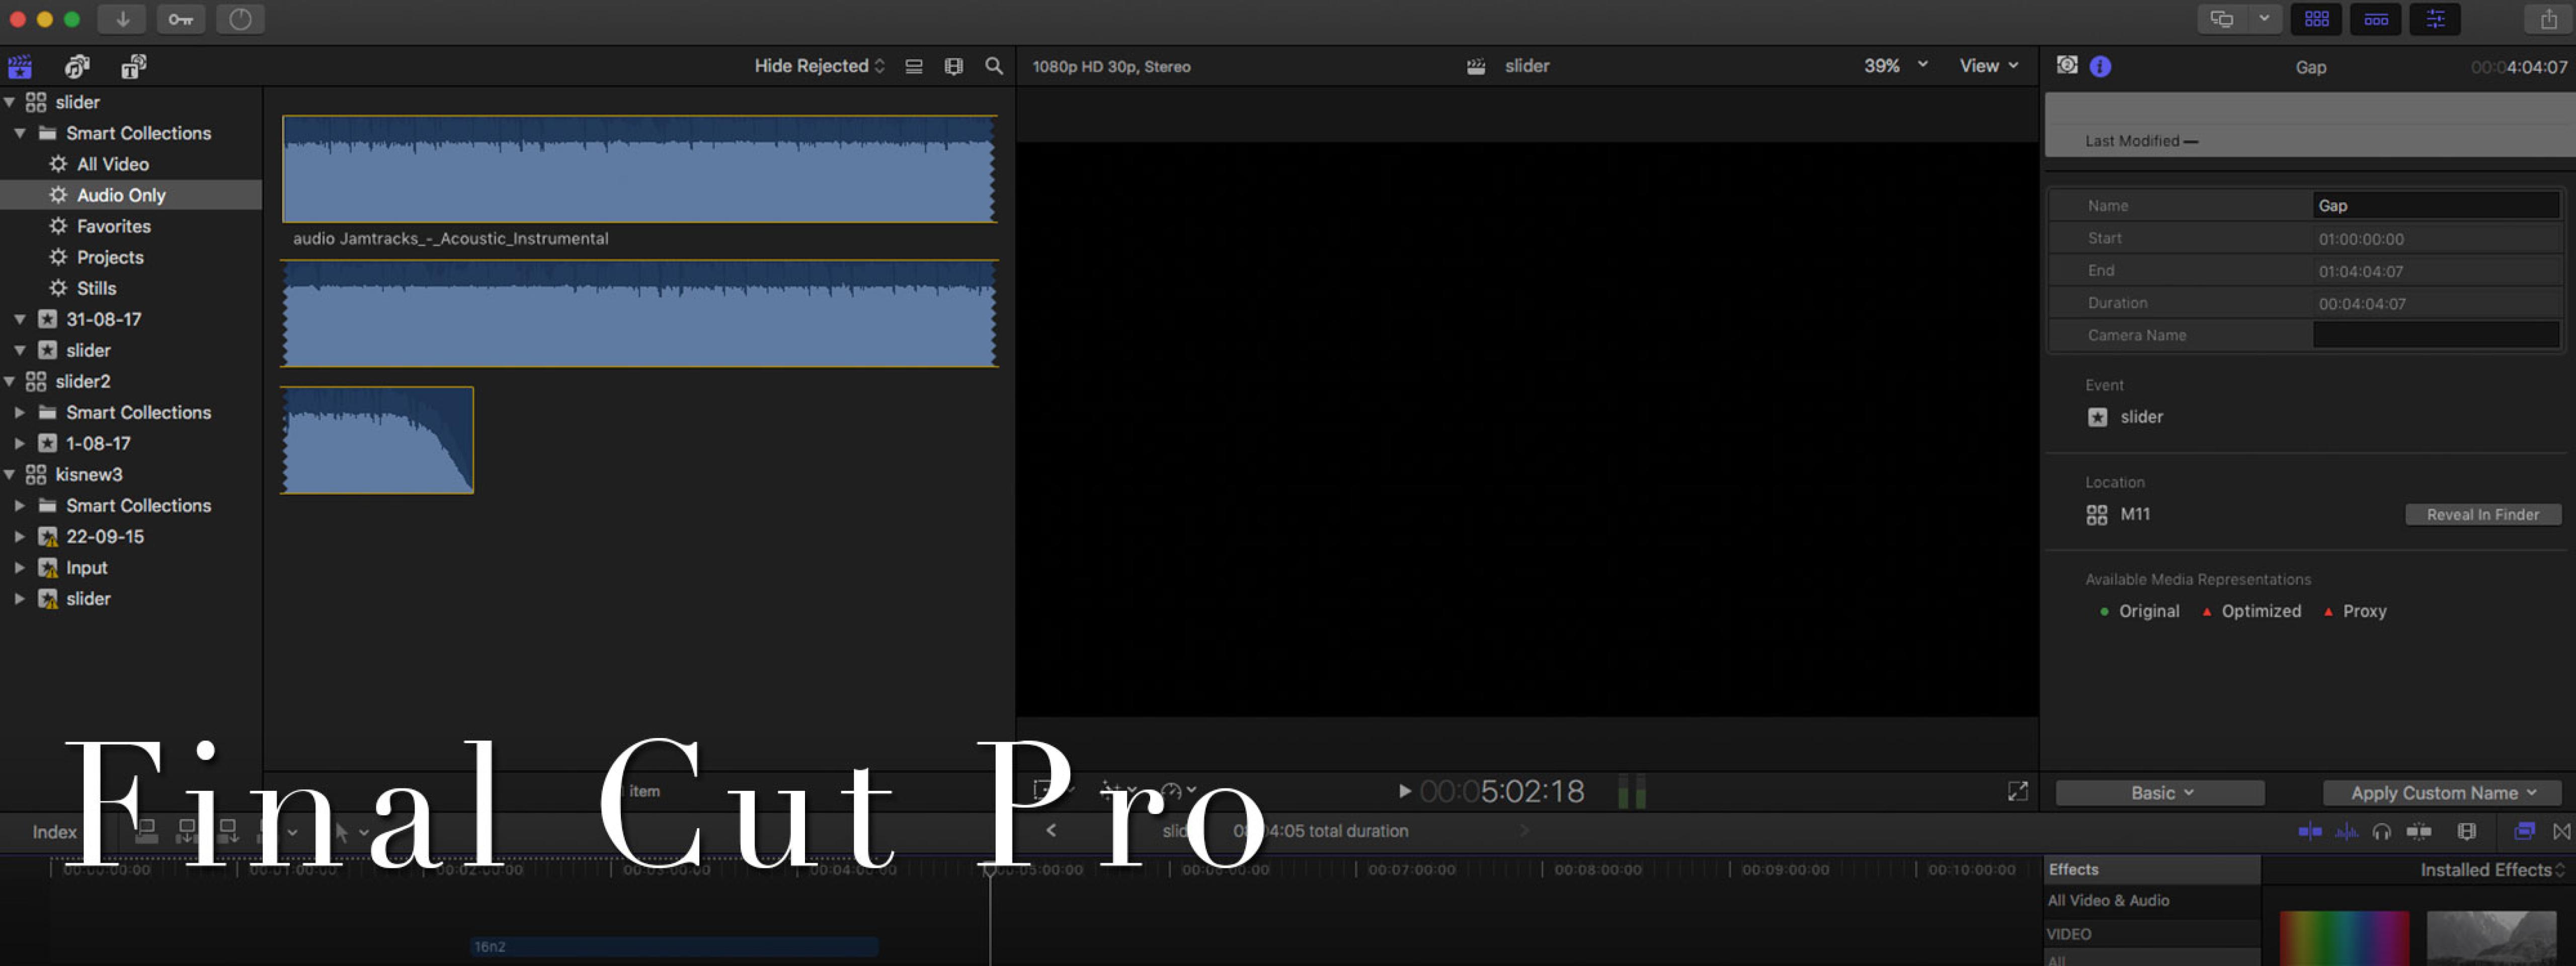Open the keyword editor key icon
The height and width of the screenshot is (966, 2576).
coord(181,19)
